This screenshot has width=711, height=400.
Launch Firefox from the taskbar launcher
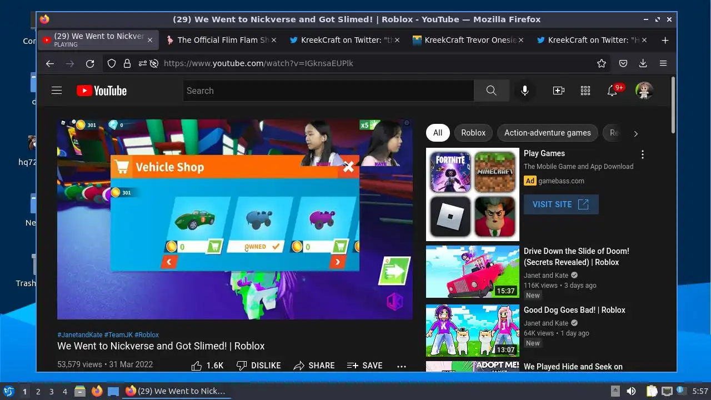coord(97,391)
